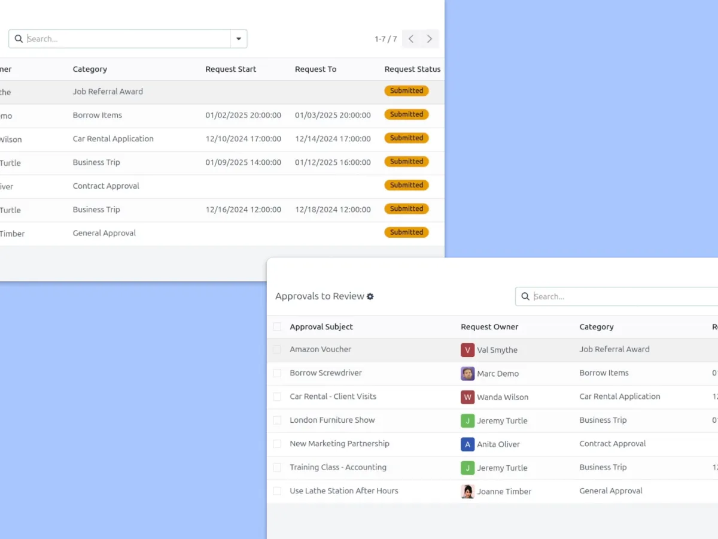The height and width of the screenshot is (539, 718).
Task: Open the New Marketing Partnership request
Action: (x=339, y=444)
